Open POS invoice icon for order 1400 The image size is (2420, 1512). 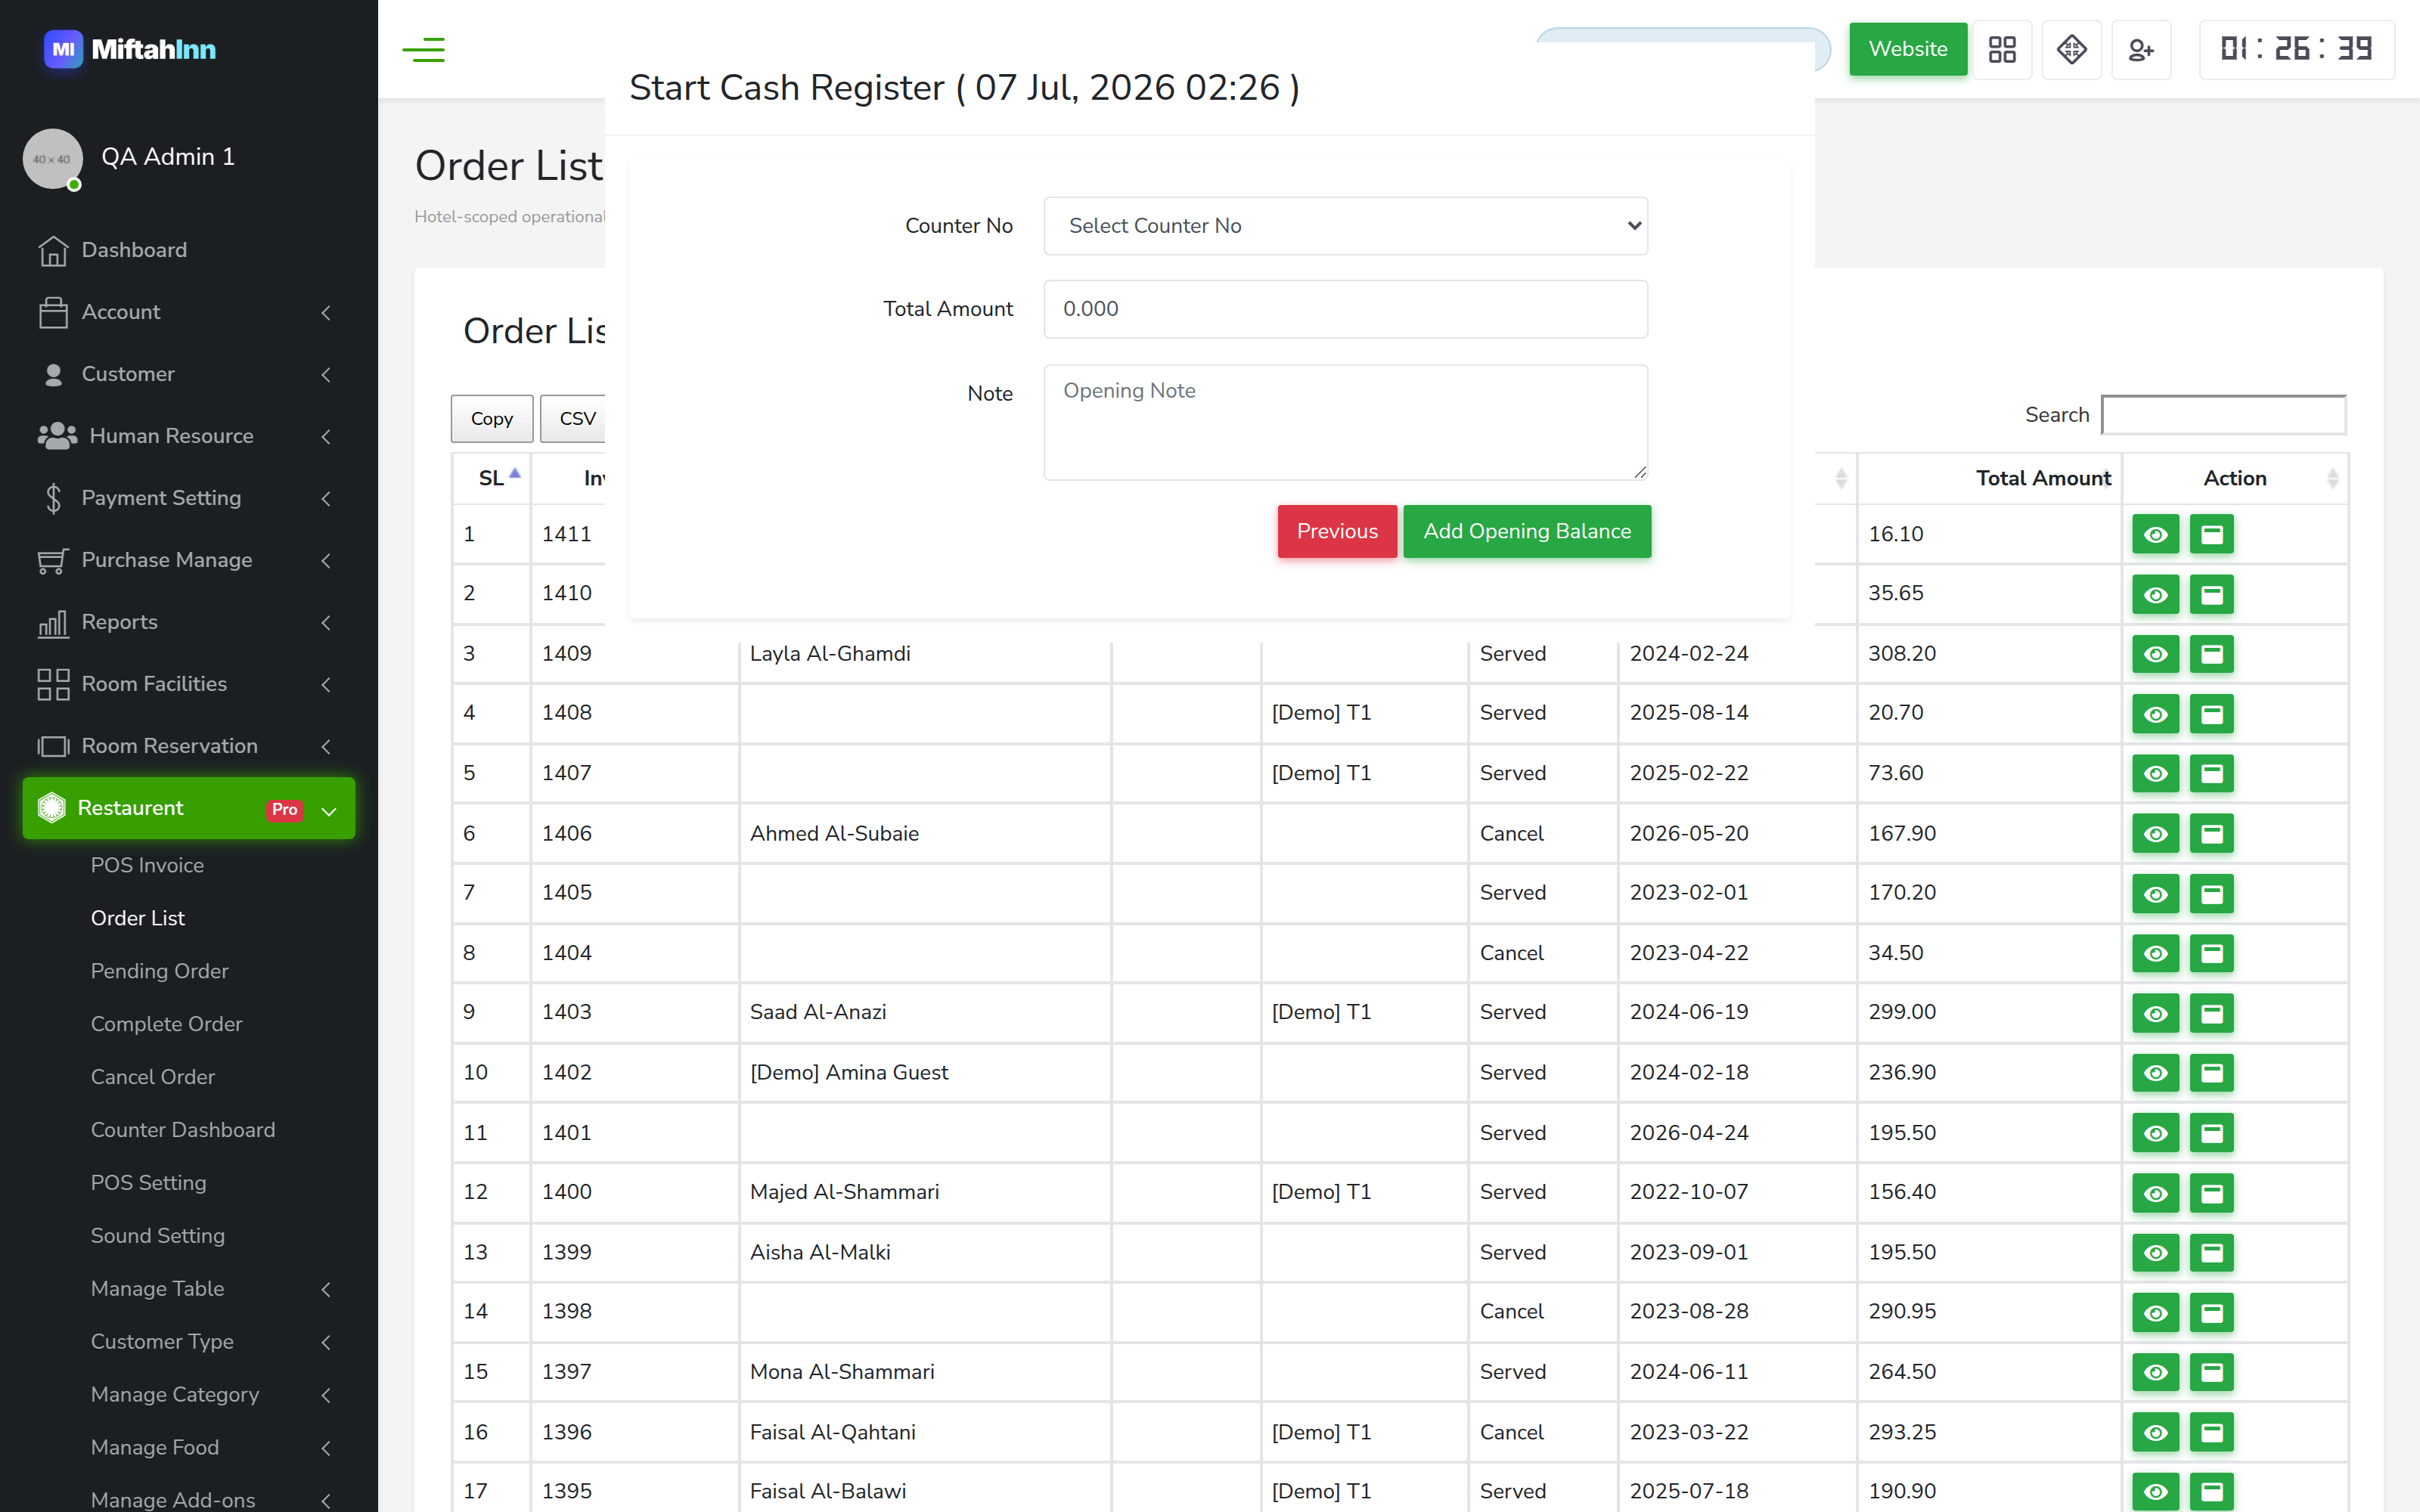point(2211,1193)
